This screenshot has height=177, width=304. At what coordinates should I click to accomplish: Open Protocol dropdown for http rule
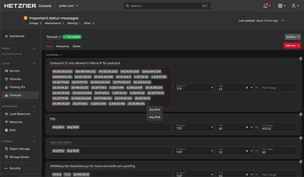point(194,127)
